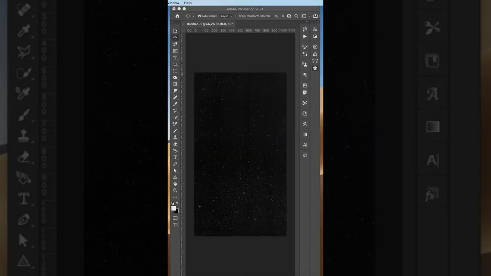Expand the left toolbar double arrows
491x276 pixels.
[173, 22]
